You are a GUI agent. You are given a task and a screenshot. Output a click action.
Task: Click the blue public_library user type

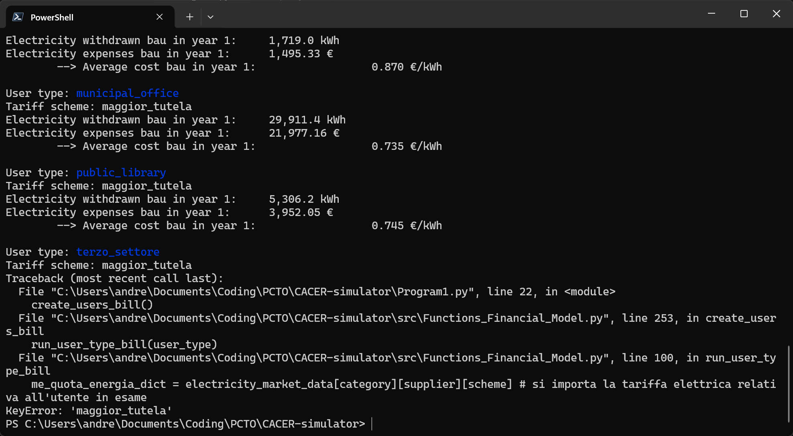(121, 173)
